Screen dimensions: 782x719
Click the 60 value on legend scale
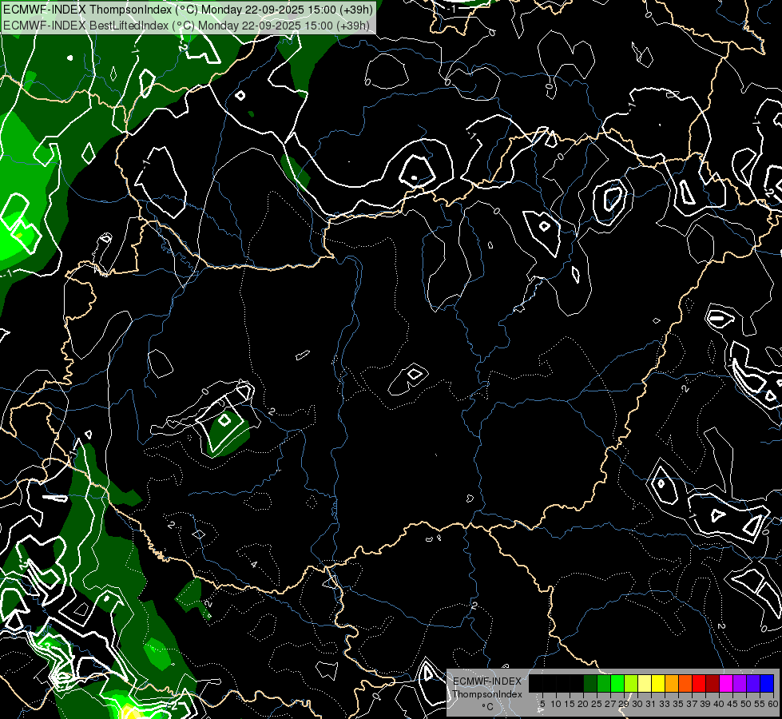coord(772,703)
